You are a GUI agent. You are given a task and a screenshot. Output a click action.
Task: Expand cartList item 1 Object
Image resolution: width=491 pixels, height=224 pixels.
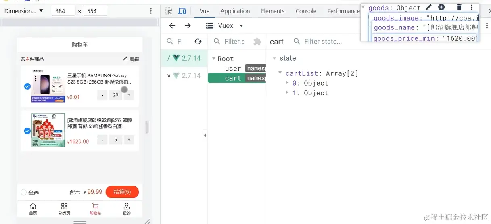point(287,92)
